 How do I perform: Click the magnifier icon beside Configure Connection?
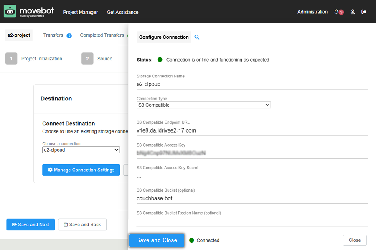[197, 37]
